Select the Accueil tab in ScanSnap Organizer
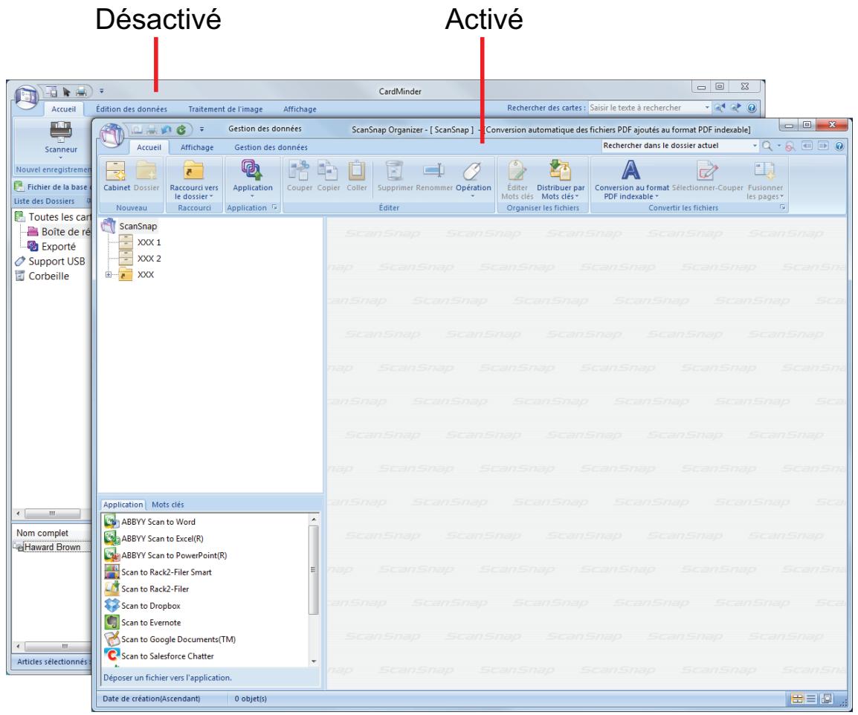Image resolution: width=858 pixels, height=715 pixels. (x=149, y=147)
